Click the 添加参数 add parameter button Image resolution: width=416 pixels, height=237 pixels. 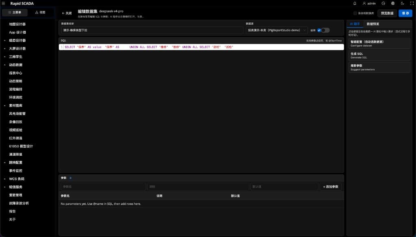331,187
